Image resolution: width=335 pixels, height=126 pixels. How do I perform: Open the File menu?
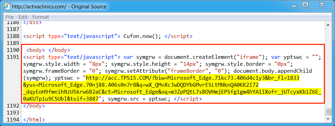coord(9,17)
